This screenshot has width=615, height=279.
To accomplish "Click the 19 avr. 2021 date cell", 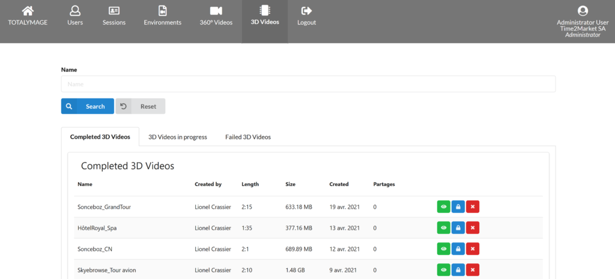I will click(x=344, y=207).
